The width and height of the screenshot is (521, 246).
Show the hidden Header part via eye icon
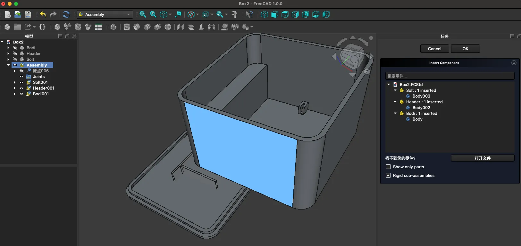click(x=15, y=54)
